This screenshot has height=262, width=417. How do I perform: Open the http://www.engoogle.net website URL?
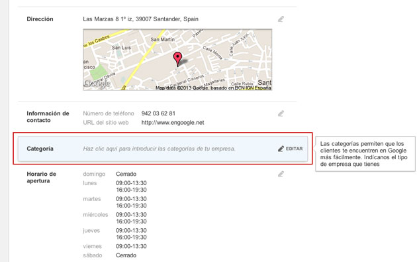point(173,123)
